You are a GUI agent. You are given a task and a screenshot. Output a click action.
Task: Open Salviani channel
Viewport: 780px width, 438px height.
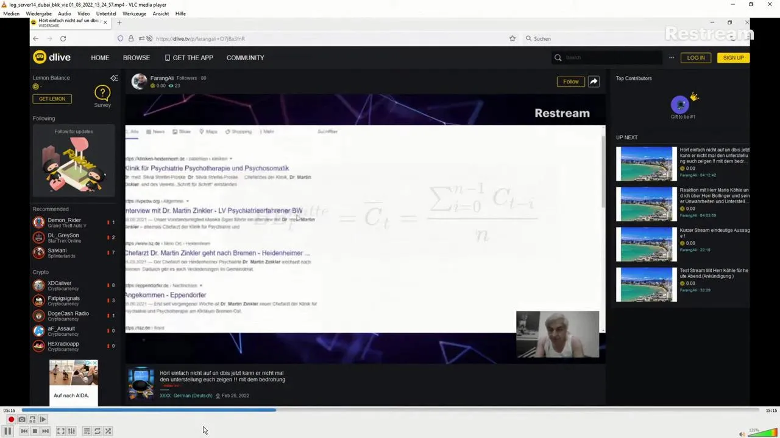click(73, 253)
